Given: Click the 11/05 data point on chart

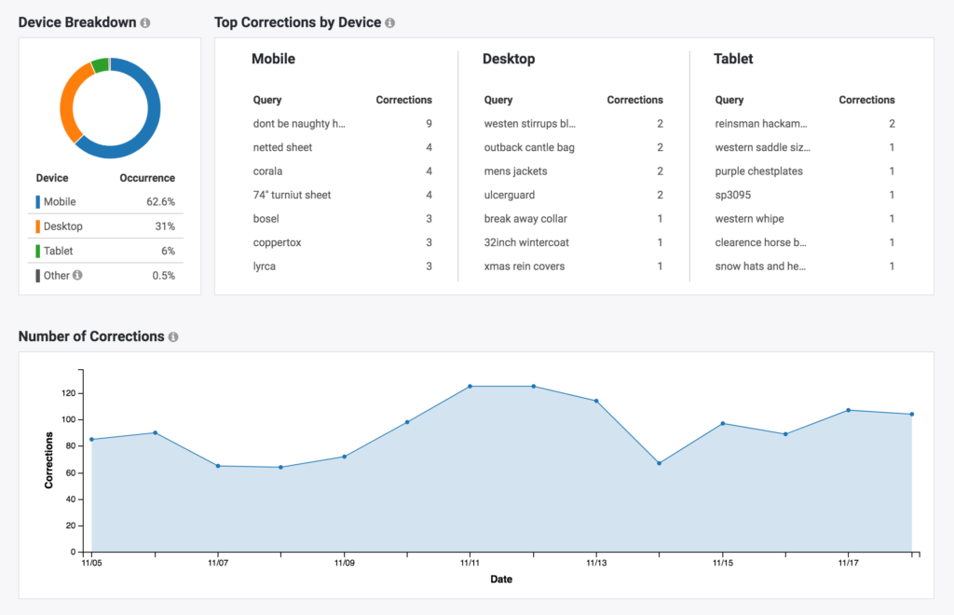Looking at the screenshot, I should coord(91,439).
